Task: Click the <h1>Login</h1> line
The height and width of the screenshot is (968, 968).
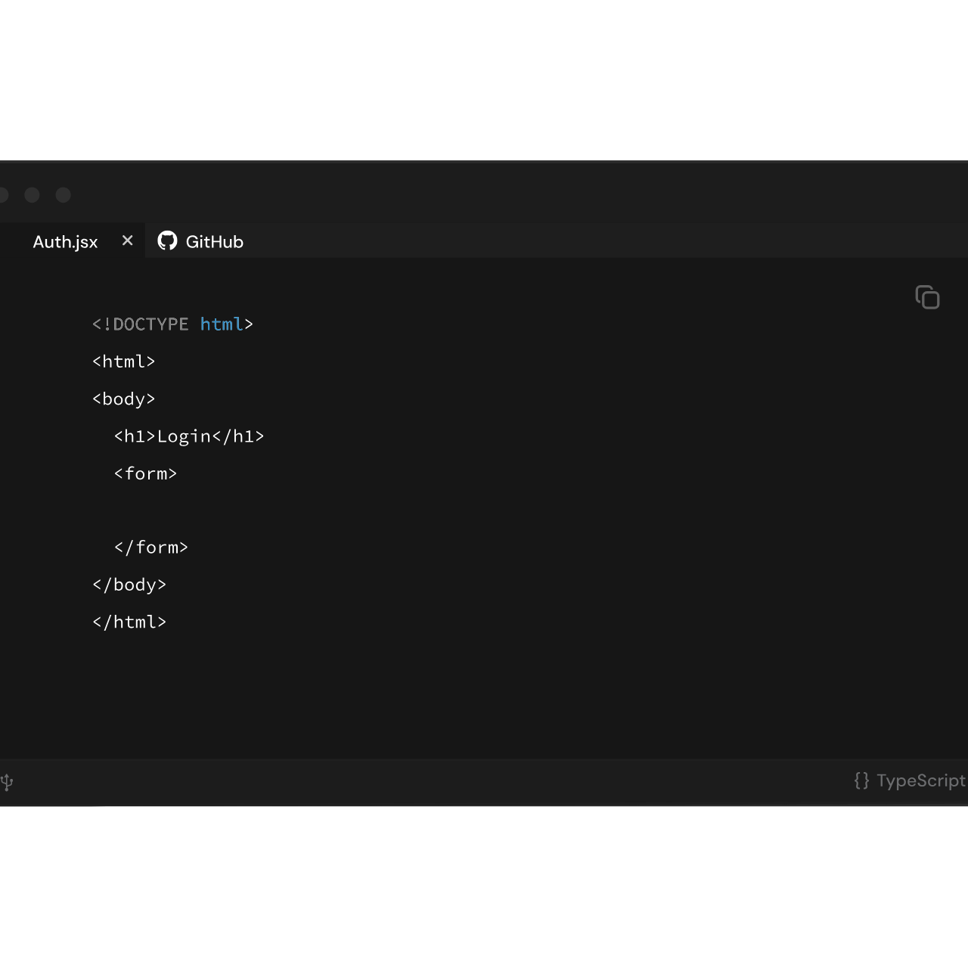Action: tap(189, 436)
